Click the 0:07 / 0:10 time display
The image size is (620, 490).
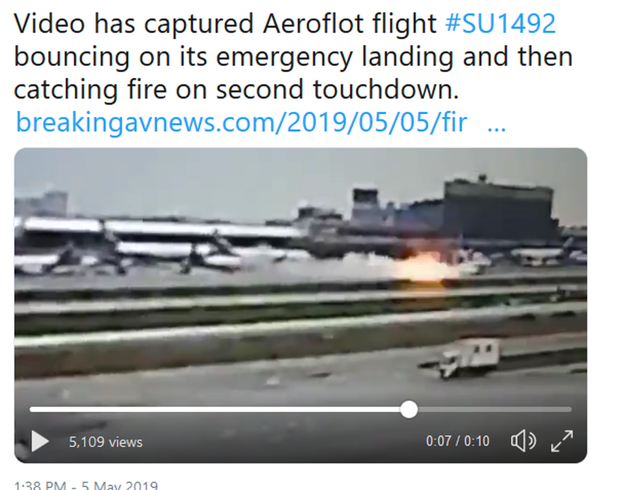(x=458, y=441)
